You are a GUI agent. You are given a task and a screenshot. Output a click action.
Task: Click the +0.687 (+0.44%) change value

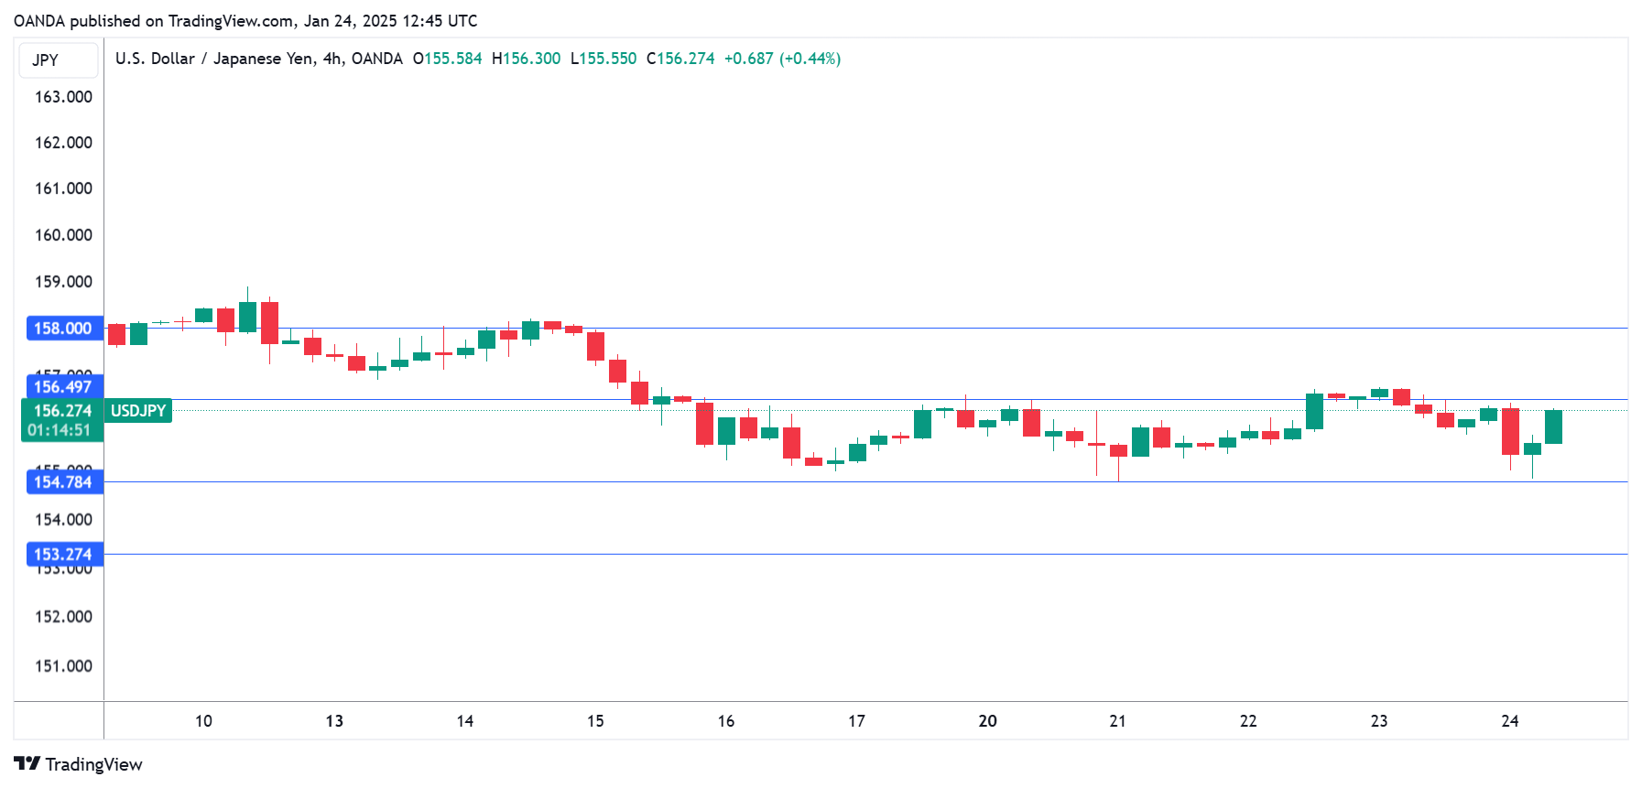[x=782, y=59]
